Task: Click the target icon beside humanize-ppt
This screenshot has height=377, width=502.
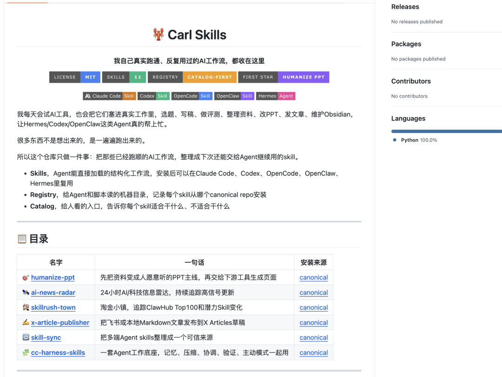Action: point(26,278)
